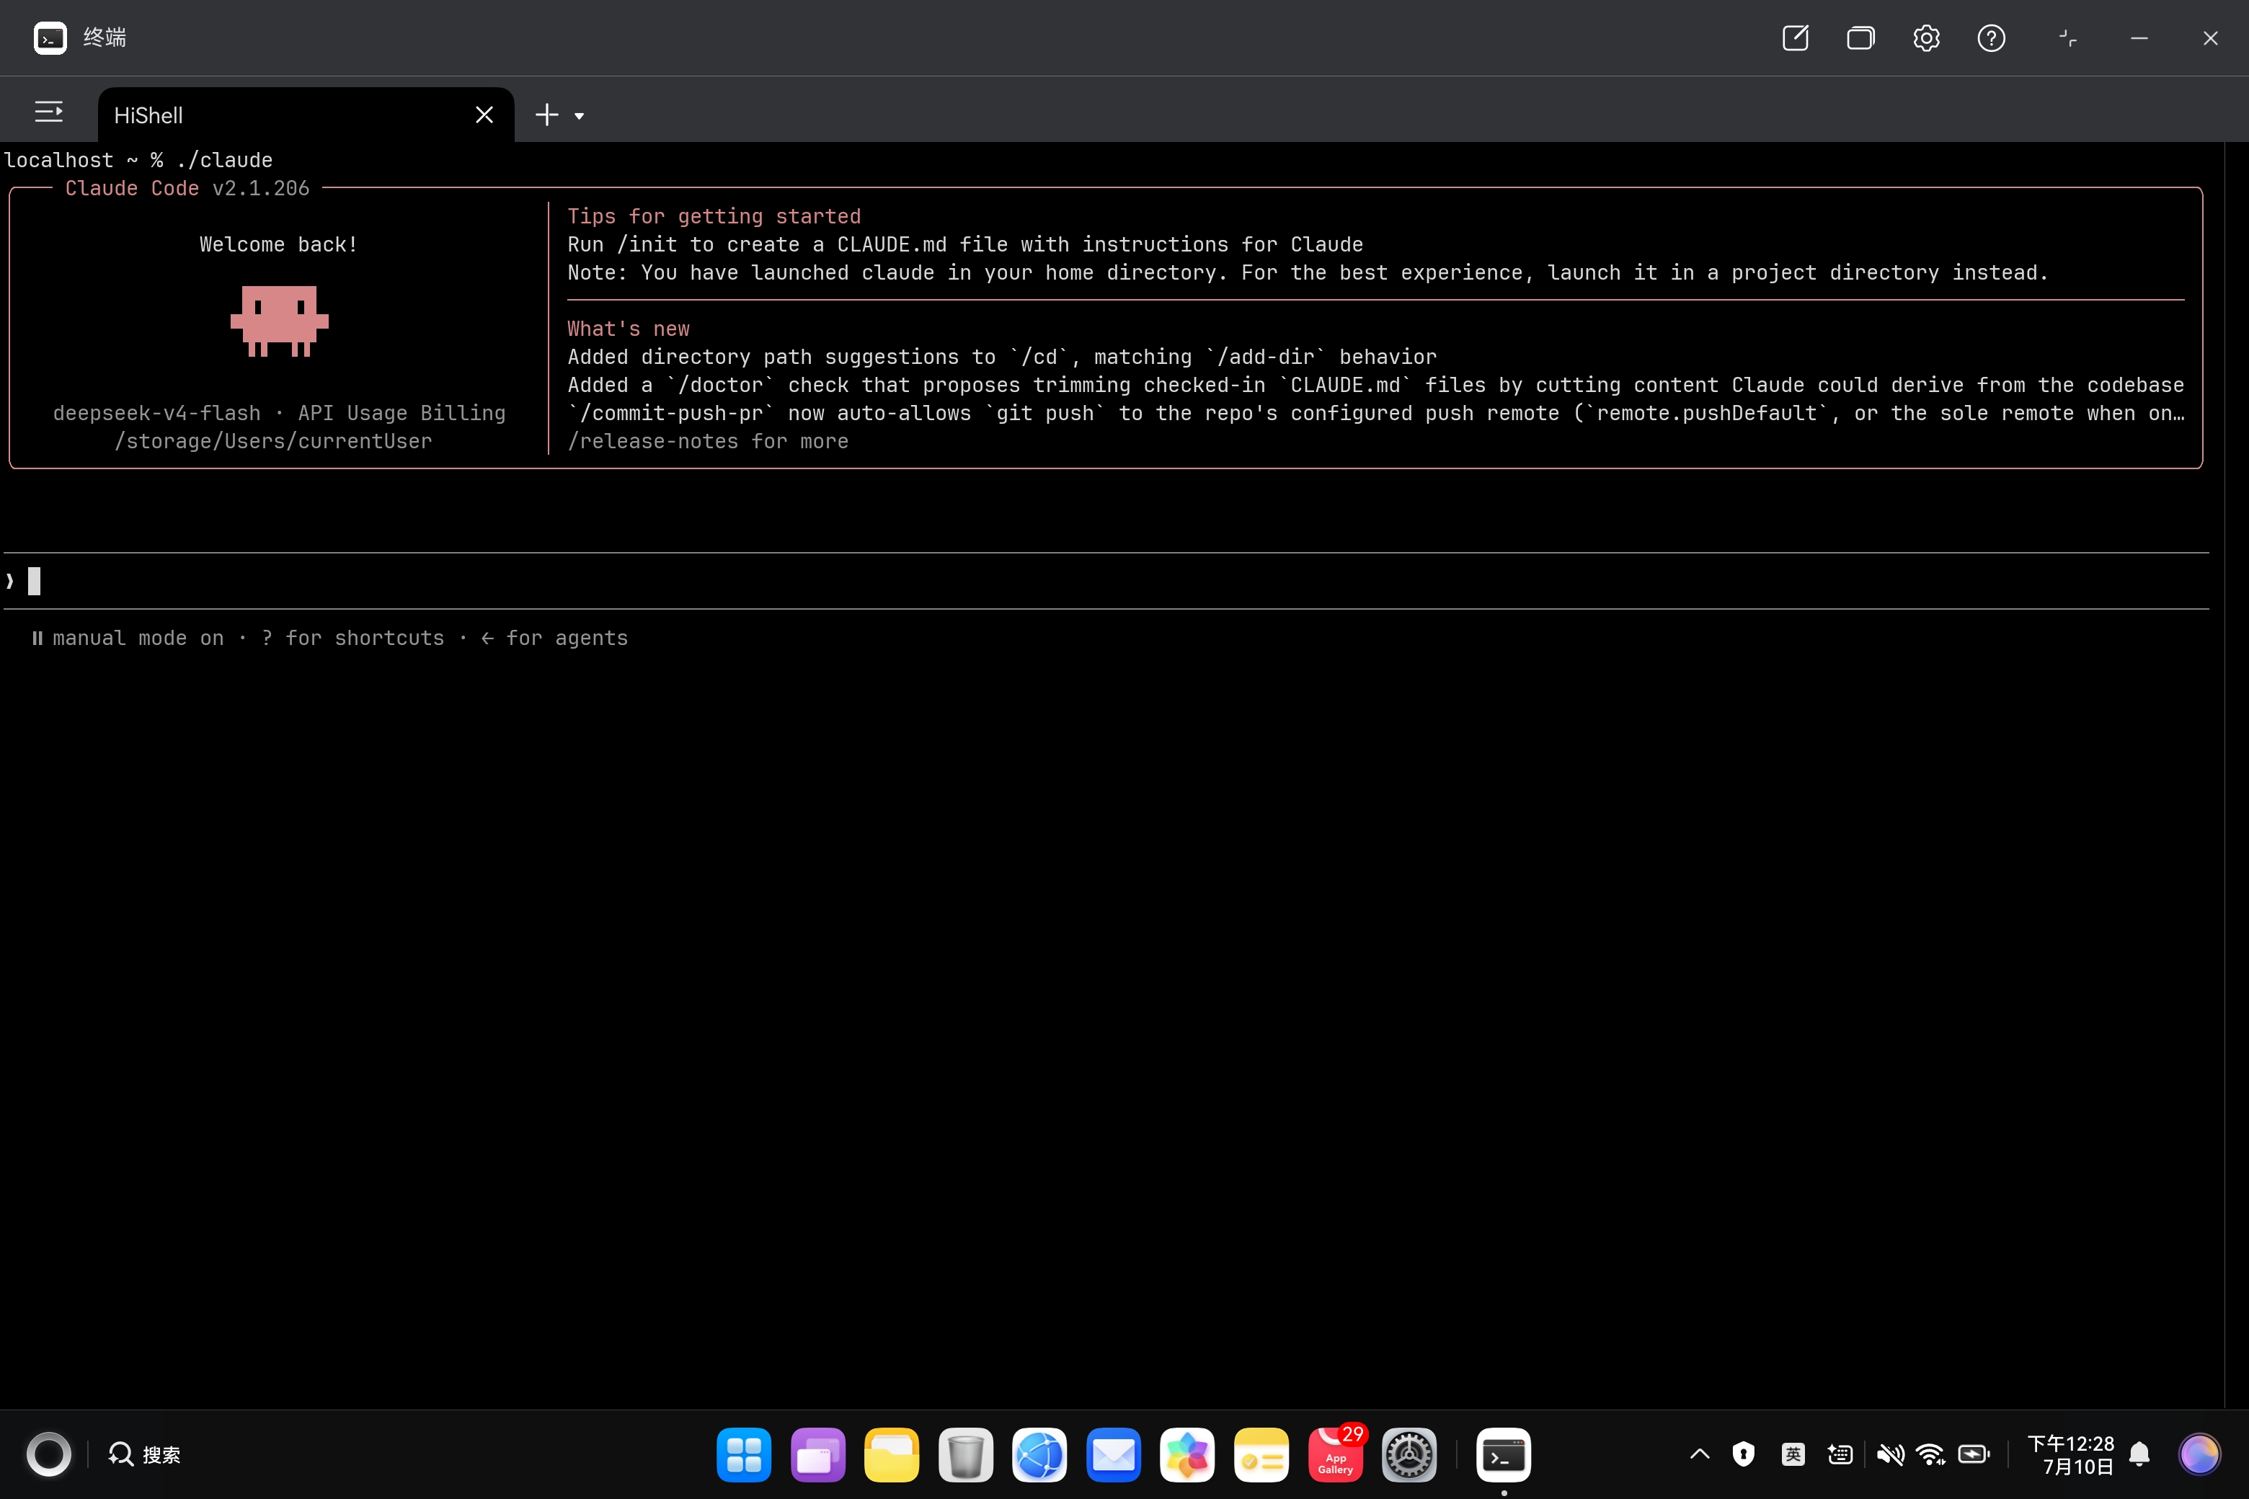Image resolution: width=2249 pixels, height=1499 pixels.
Task: Close the HiShell tab
Action: 484,115
